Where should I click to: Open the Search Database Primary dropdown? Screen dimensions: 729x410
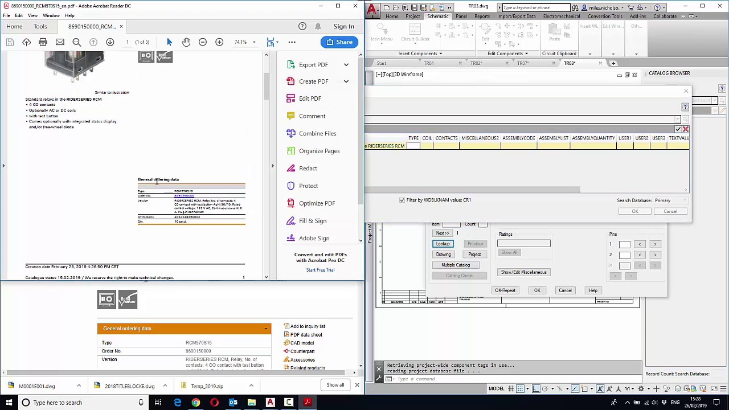pos(670,200)
